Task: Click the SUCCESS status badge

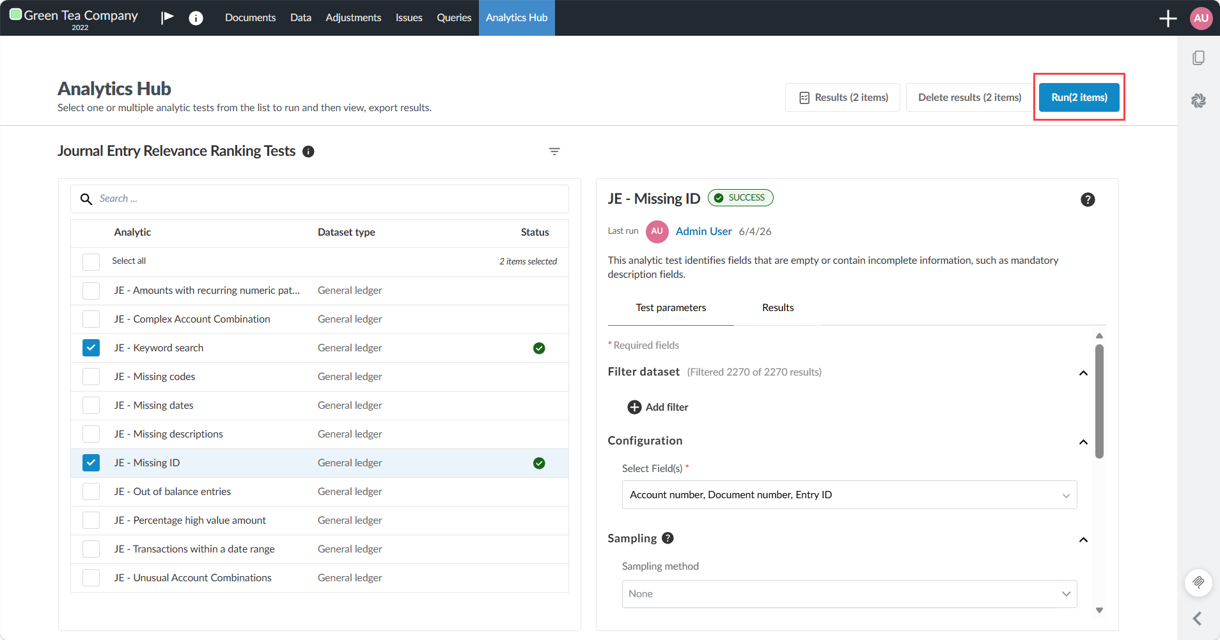Action: point(740,198)
